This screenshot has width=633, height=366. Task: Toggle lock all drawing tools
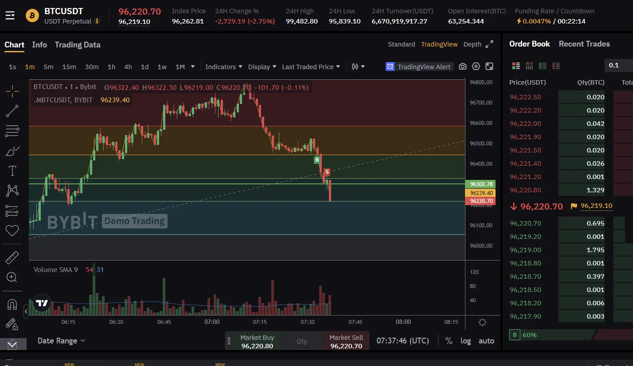(x=12, y=325)
